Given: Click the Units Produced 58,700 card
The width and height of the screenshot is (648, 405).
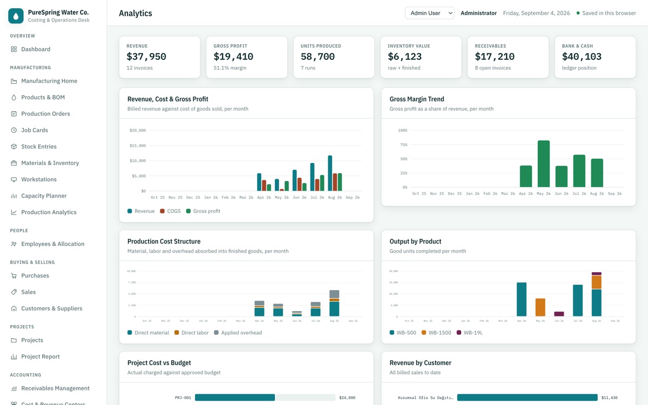Looking at the screenshot, I should tap(334, 57).
